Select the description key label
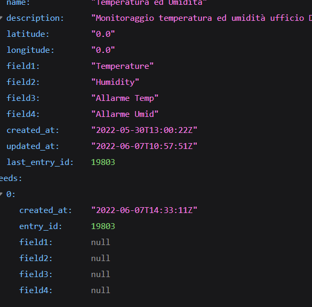312x307 pixels. pyautogui.click(x=35, y=18)
